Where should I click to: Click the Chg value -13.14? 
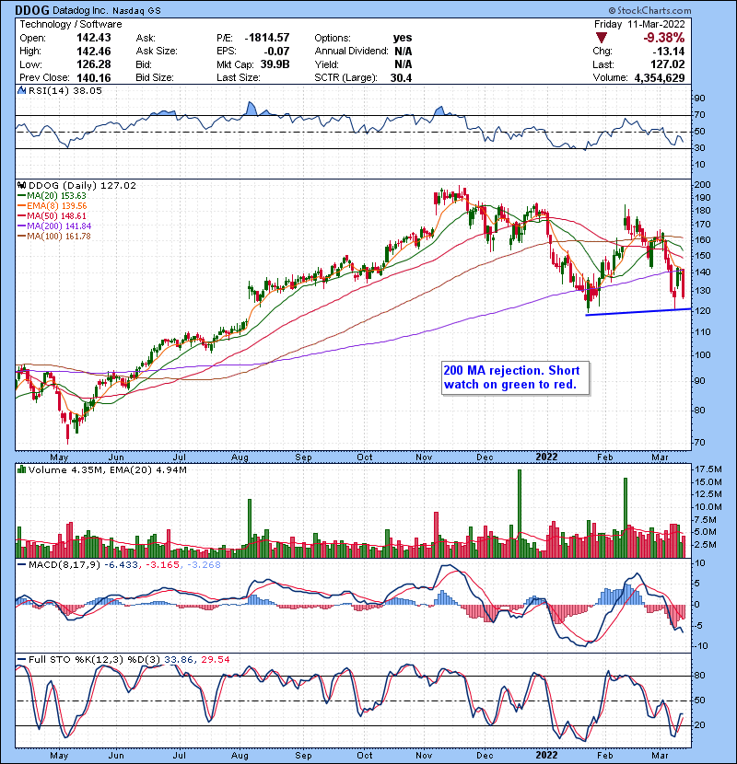[x=670, y=52]
